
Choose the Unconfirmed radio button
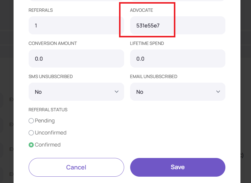(x=31, y=133)
